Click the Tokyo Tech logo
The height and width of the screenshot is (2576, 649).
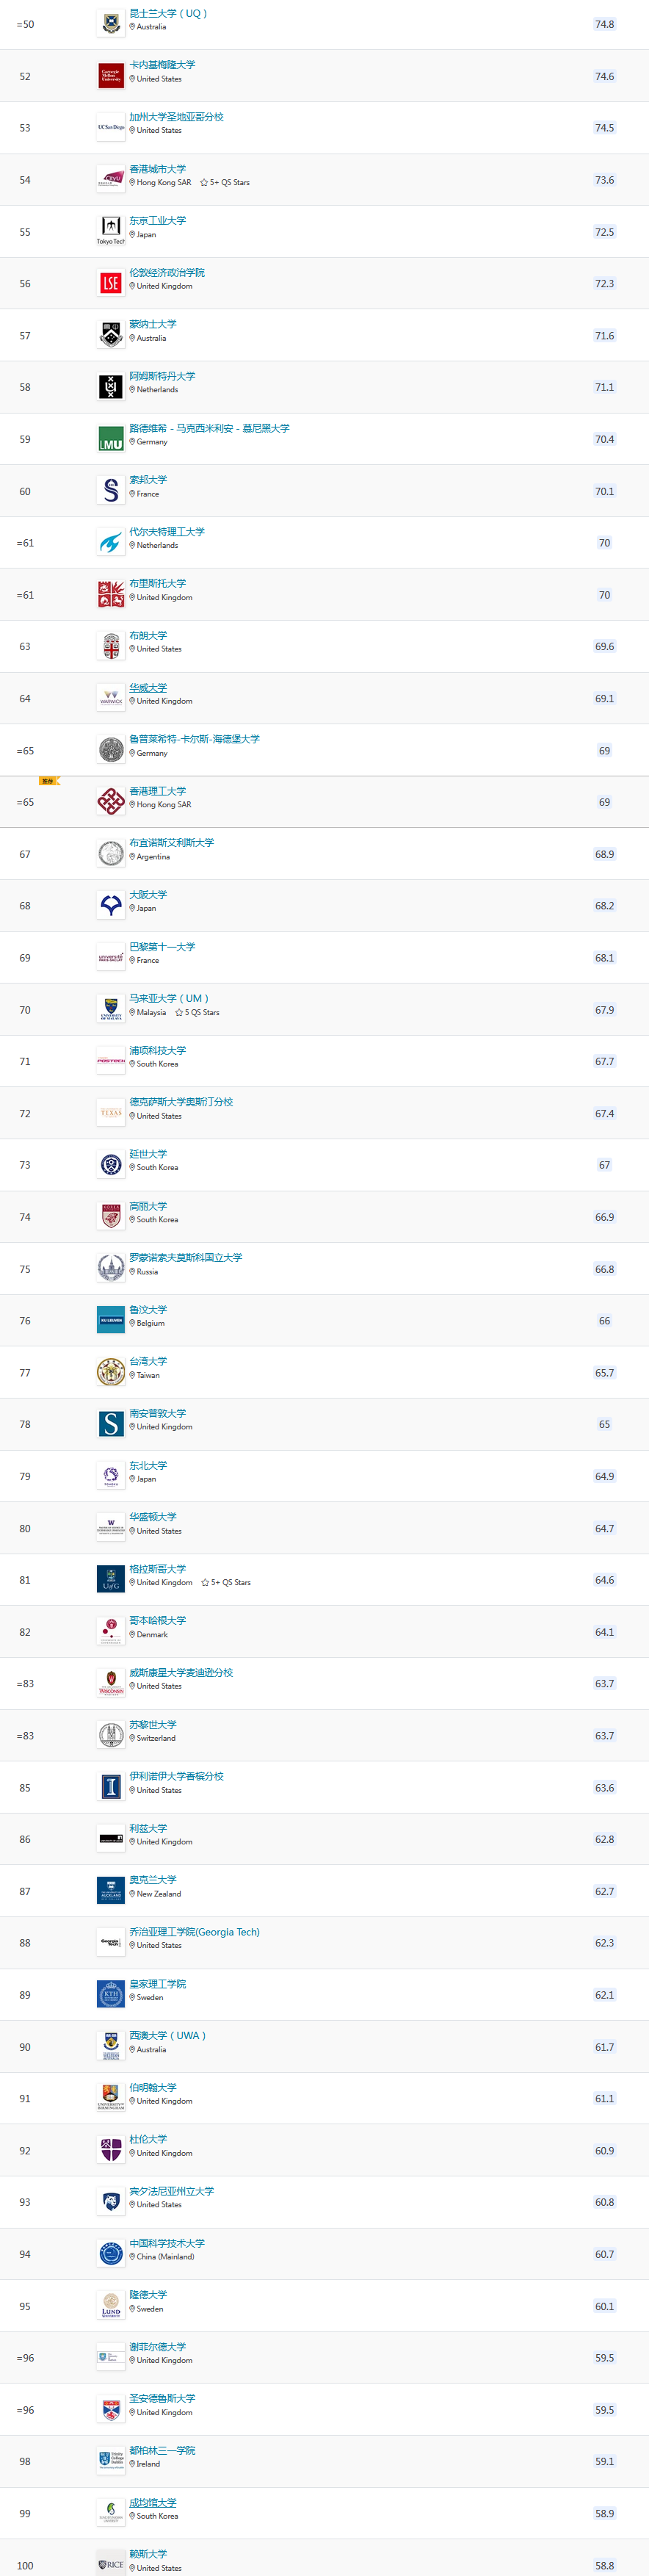tap(111, 230)
